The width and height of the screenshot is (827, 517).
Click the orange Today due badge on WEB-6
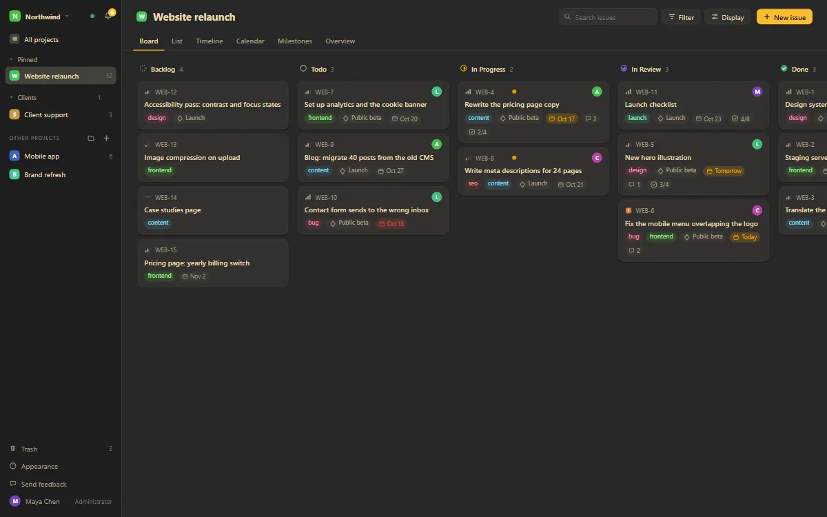coord(744,237)
